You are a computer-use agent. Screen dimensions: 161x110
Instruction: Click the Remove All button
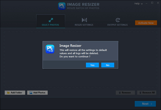click(x=147, y=93)
